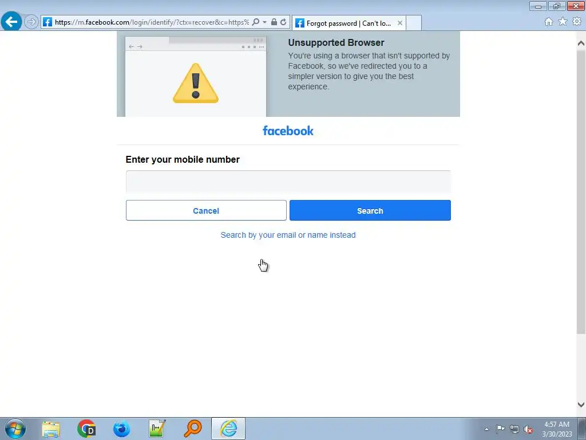
Task: Click the yellow warning triangle image
Action: [x=196, y=83]
